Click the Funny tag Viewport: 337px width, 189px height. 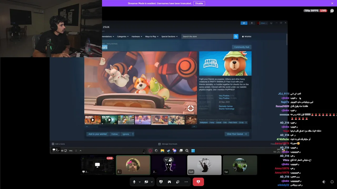tap(212, 123)
